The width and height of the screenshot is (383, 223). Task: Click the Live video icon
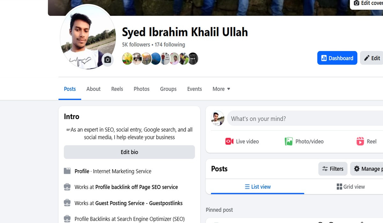click(229, 141)
